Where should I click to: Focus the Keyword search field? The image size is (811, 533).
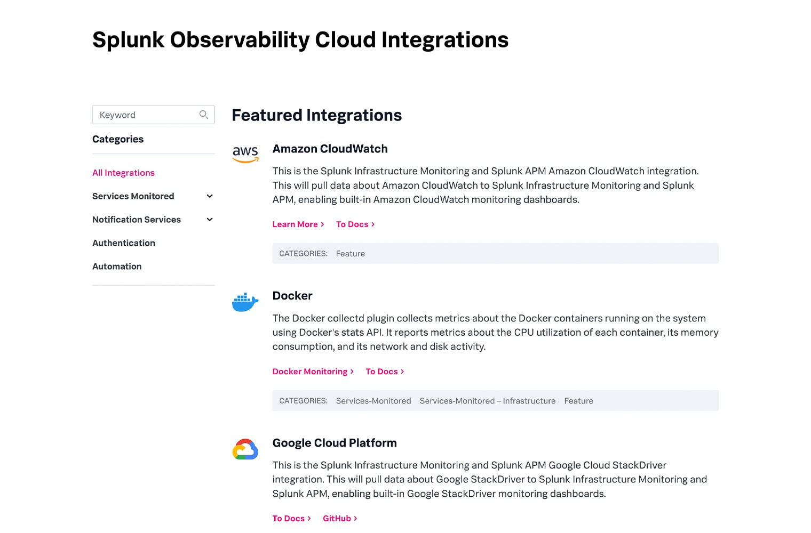click(x=154, y=115)
